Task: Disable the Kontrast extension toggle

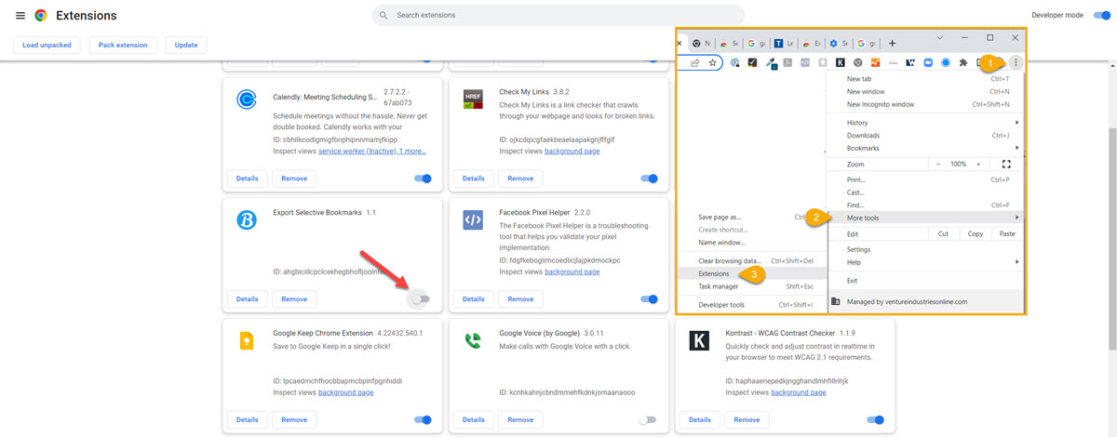Action: [x=876, y=419]
